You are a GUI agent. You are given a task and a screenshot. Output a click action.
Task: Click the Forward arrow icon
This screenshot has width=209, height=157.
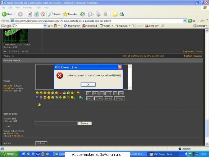20,14
